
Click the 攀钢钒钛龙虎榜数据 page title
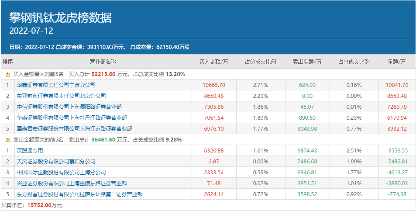61,18
